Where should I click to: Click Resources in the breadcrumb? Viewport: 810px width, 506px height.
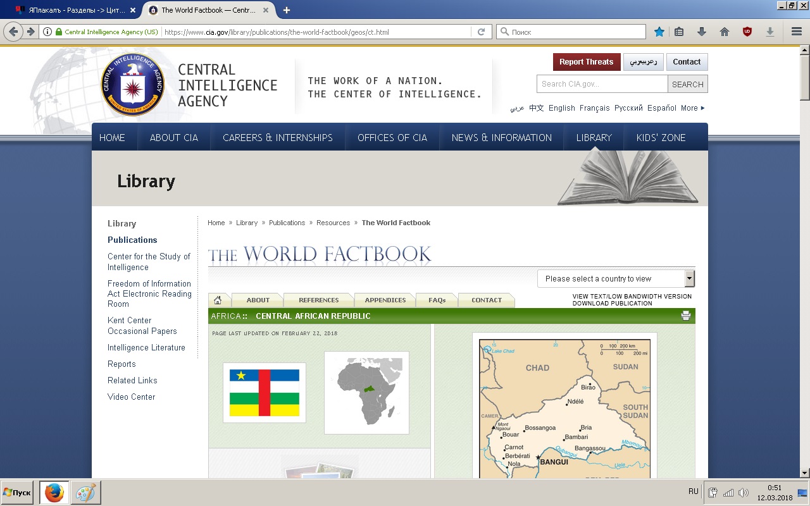(x=333, y=223)
